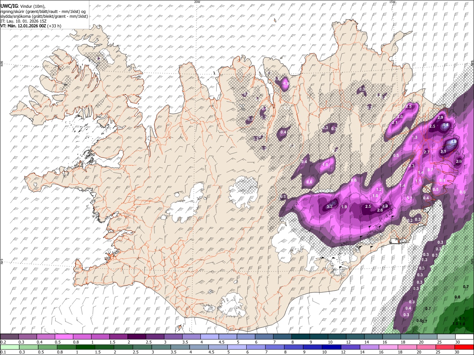Pick the lower-scale bright red swatch labeled 30
The height and width of the screenshot is (355, 474).
(464, 347)
